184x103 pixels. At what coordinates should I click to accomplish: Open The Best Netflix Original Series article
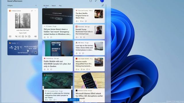pos(82,15)
